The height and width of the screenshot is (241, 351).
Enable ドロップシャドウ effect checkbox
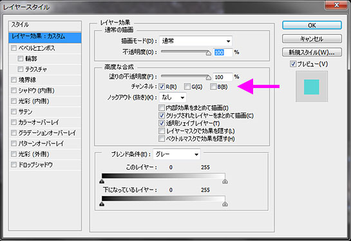(x=14, y=165)
